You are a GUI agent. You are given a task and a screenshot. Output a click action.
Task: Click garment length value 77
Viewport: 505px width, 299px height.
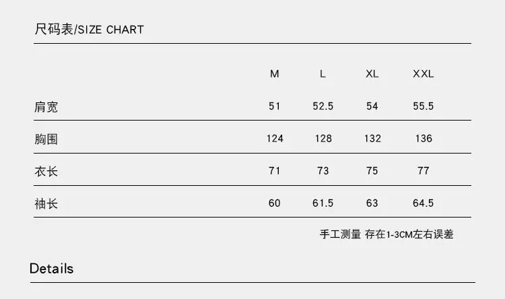click(x=424, y=170)
